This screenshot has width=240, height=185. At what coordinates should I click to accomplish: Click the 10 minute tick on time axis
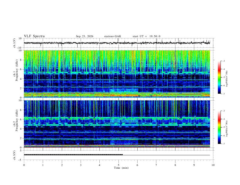tap(213, 165)
